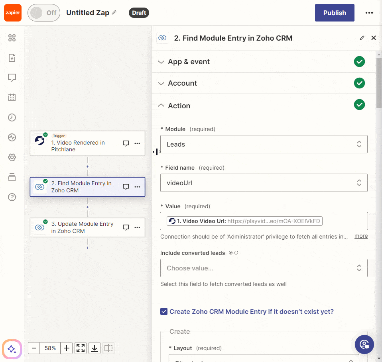Add a step after Find Module Entry
Viewport: 382px width, 362px height.
[87, 207]
